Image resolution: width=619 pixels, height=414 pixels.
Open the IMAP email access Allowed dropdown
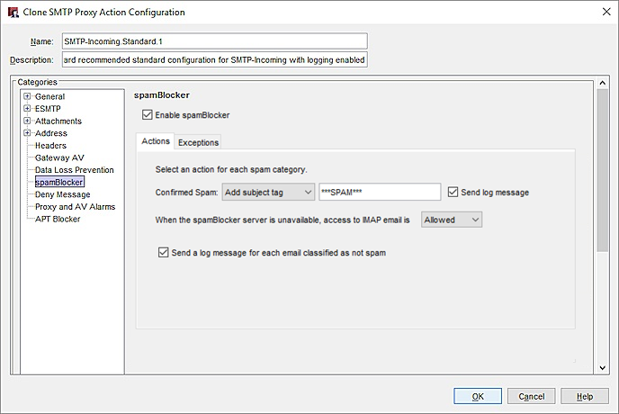point(453,220)
